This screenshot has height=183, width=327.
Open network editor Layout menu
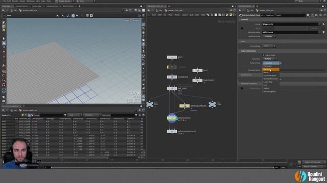click(184, 15)
